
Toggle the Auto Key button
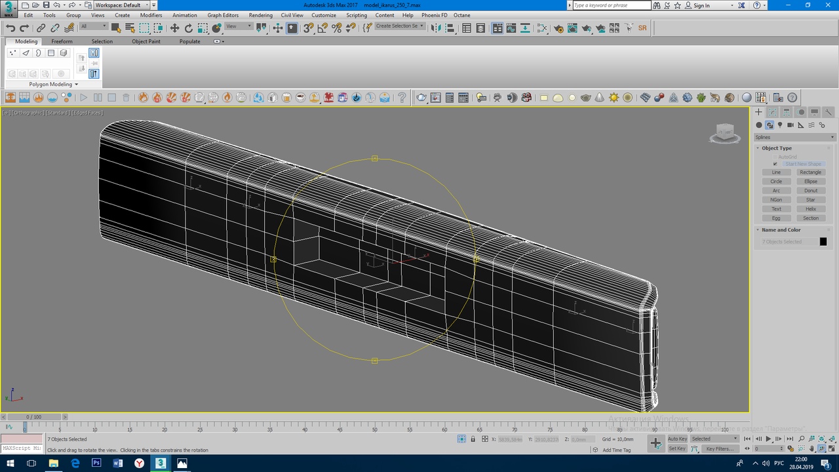pos(677,439)
